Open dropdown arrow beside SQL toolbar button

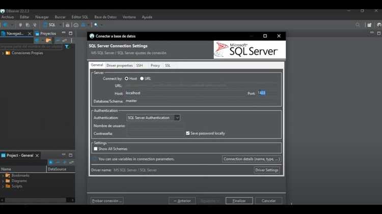point(60,25)
